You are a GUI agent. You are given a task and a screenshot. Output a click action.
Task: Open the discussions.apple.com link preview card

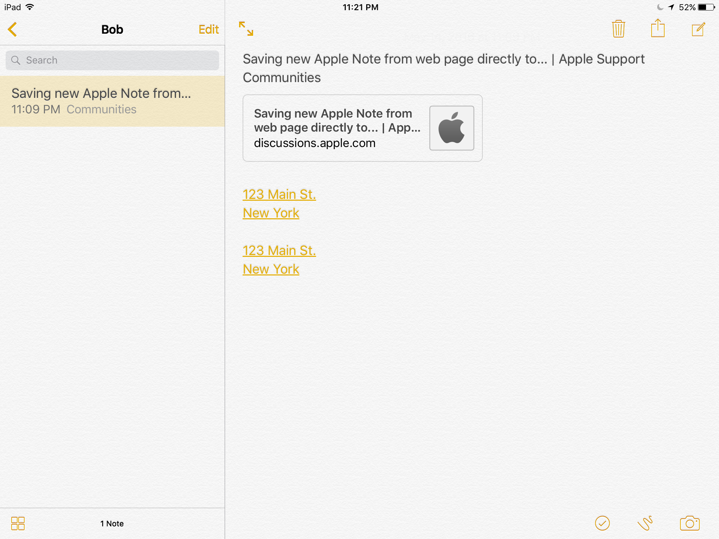[x=337, y=128]
